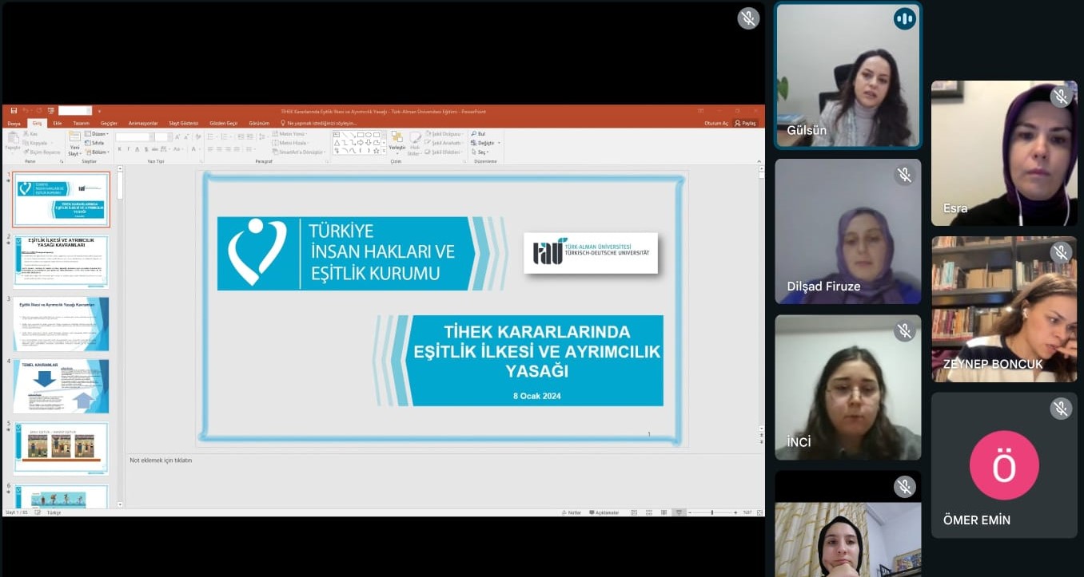Click the Oturum Aç sign in link
This screenshot has width=1084, height=577.
click(x=716, y=124)
